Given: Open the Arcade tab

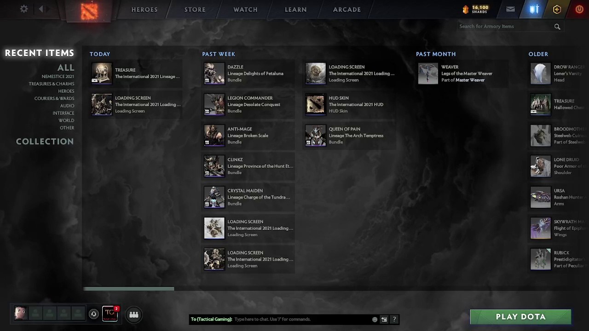Looking at the screenshot, I should (347, 10).
